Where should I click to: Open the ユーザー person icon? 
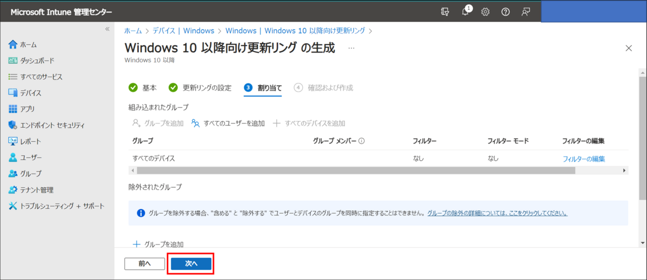(13, 158)
